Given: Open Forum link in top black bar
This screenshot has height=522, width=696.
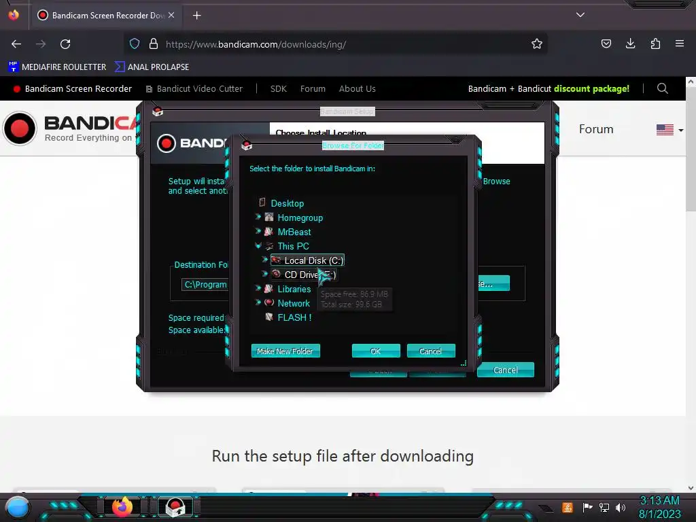Looking at the screenshot, I should (313, 89).
